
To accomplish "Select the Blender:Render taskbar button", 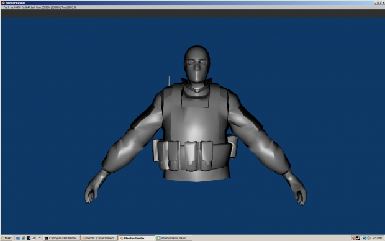I will pyautogui.click(x=137, y=238).
